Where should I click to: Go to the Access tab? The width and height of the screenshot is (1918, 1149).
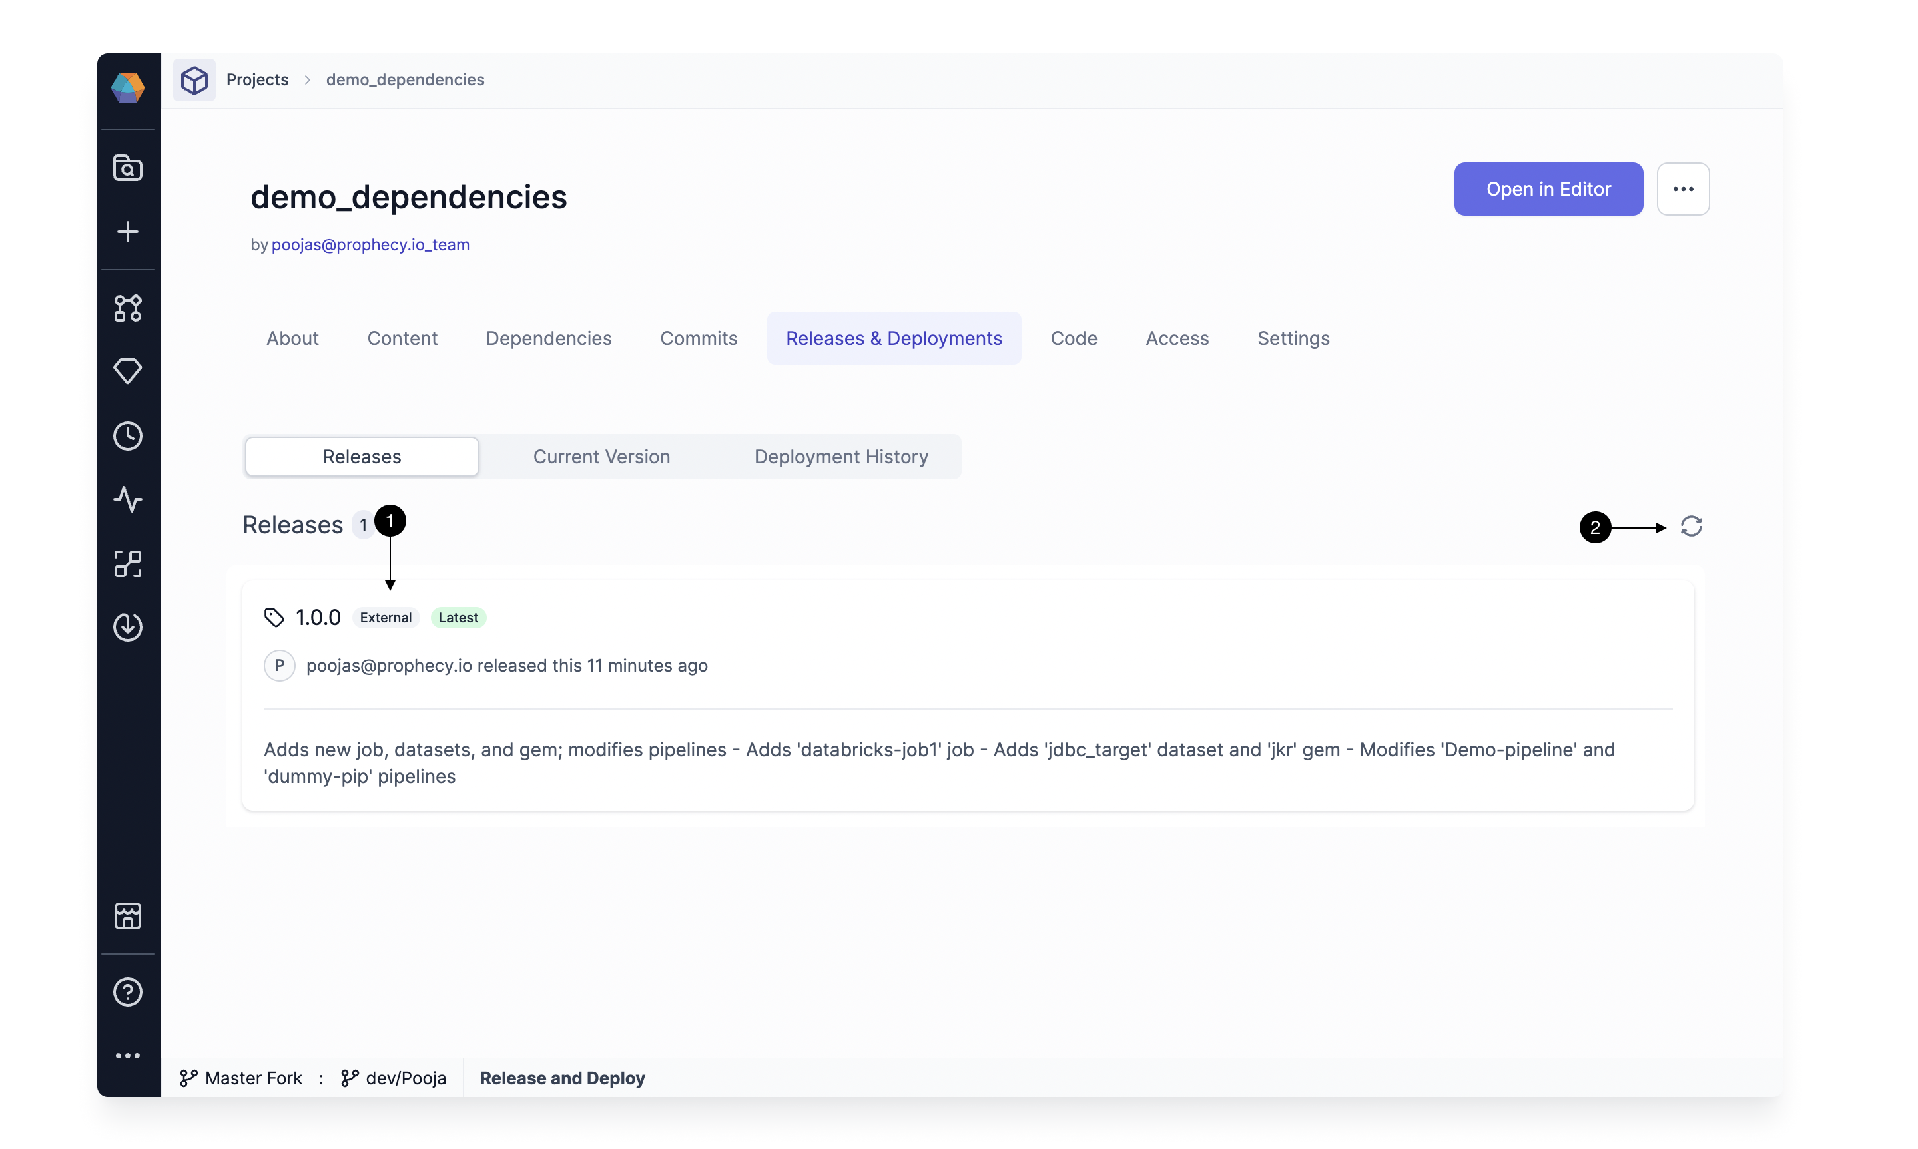pos(1177,338)
